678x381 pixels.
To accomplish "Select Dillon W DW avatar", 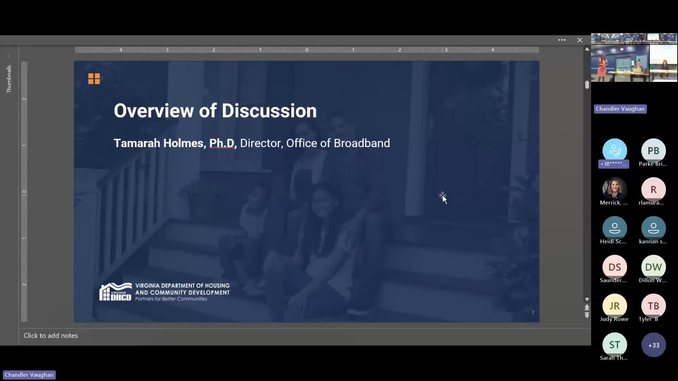I will [x=653, y=267].
